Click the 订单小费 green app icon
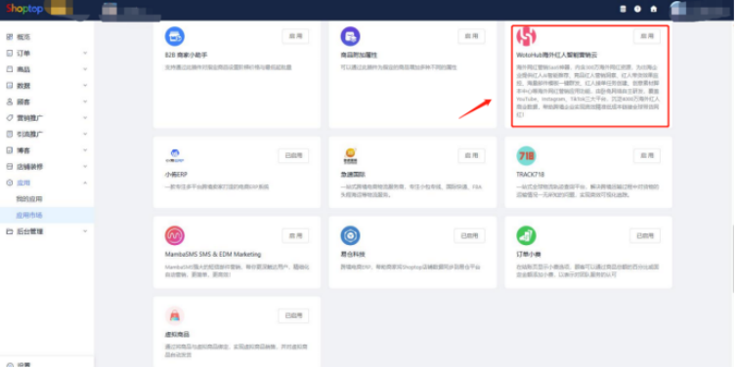The width and height of the screenshot is (736, 369). coord(526,235)
